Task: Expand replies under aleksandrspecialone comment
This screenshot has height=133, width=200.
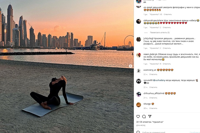Action: pyautogui.click(x=160, y=32)
